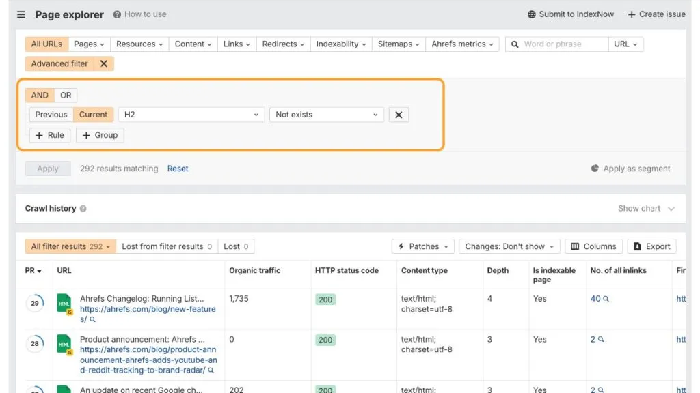The height and width of the screenshot is (393, 700).
Task: Click the 1,735 organic traffic value
Action: [239, 299]
